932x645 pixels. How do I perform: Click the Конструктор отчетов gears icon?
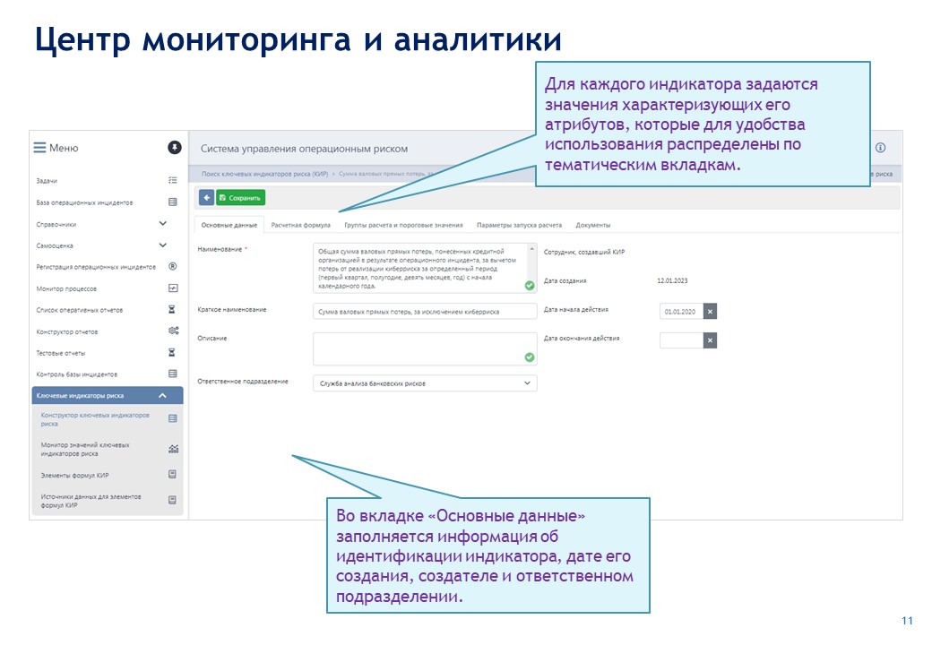[174, 331]
